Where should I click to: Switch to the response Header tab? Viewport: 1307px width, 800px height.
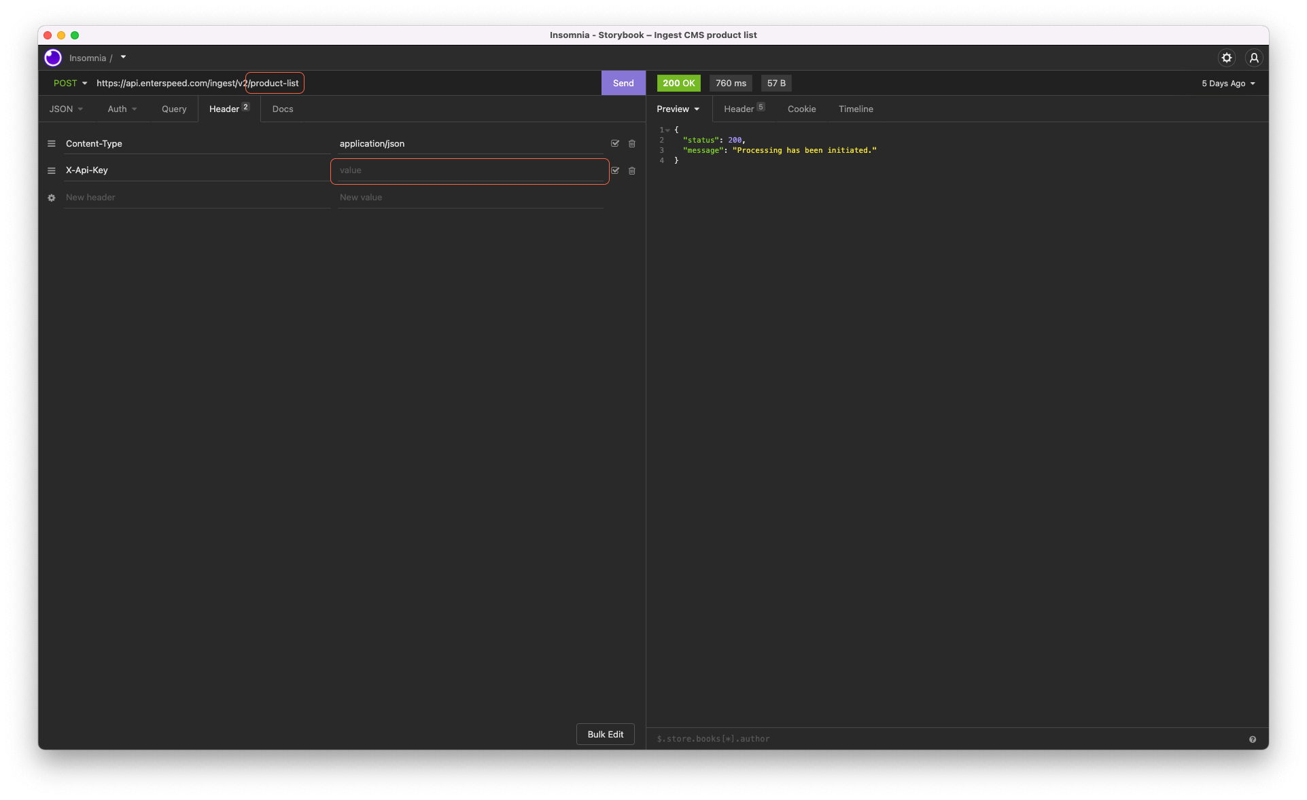(x=744, y=109)
